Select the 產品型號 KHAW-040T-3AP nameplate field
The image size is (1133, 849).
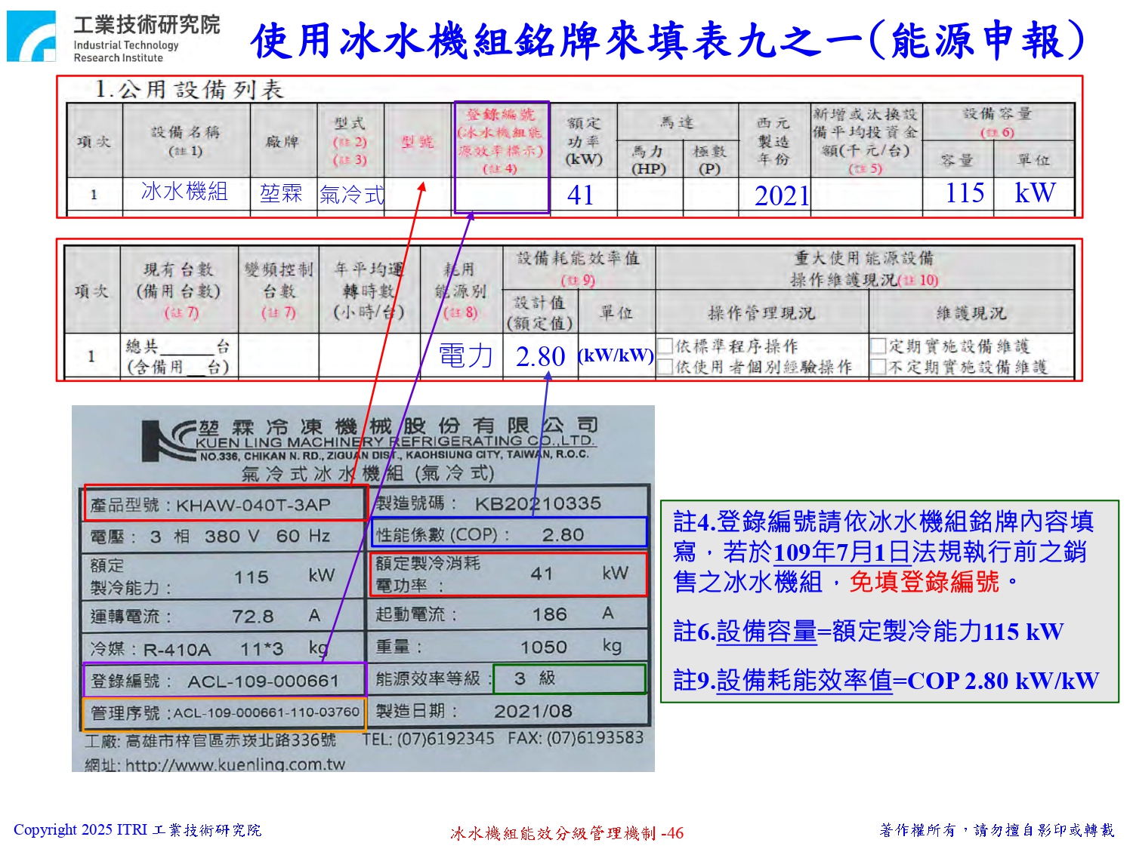(x=225, y=503)
